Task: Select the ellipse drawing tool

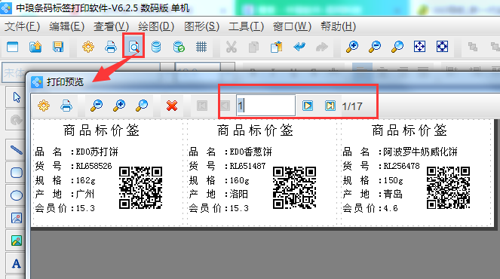Action: (17, 195)
